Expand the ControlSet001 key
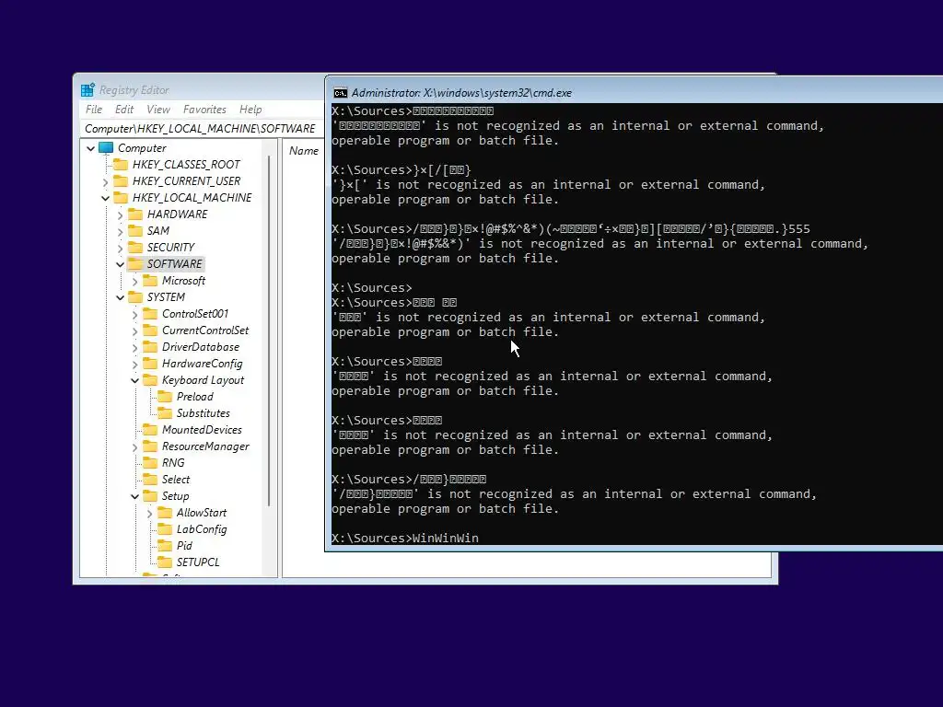Viewport: 943px width, 707px height. 134,315
